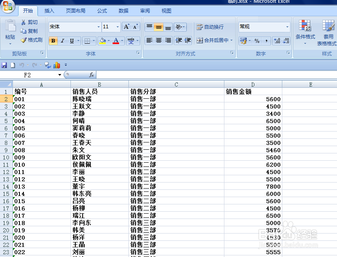Align text right icon
Image resolution: width=337 pixels, height=257 pixels.
168,40
